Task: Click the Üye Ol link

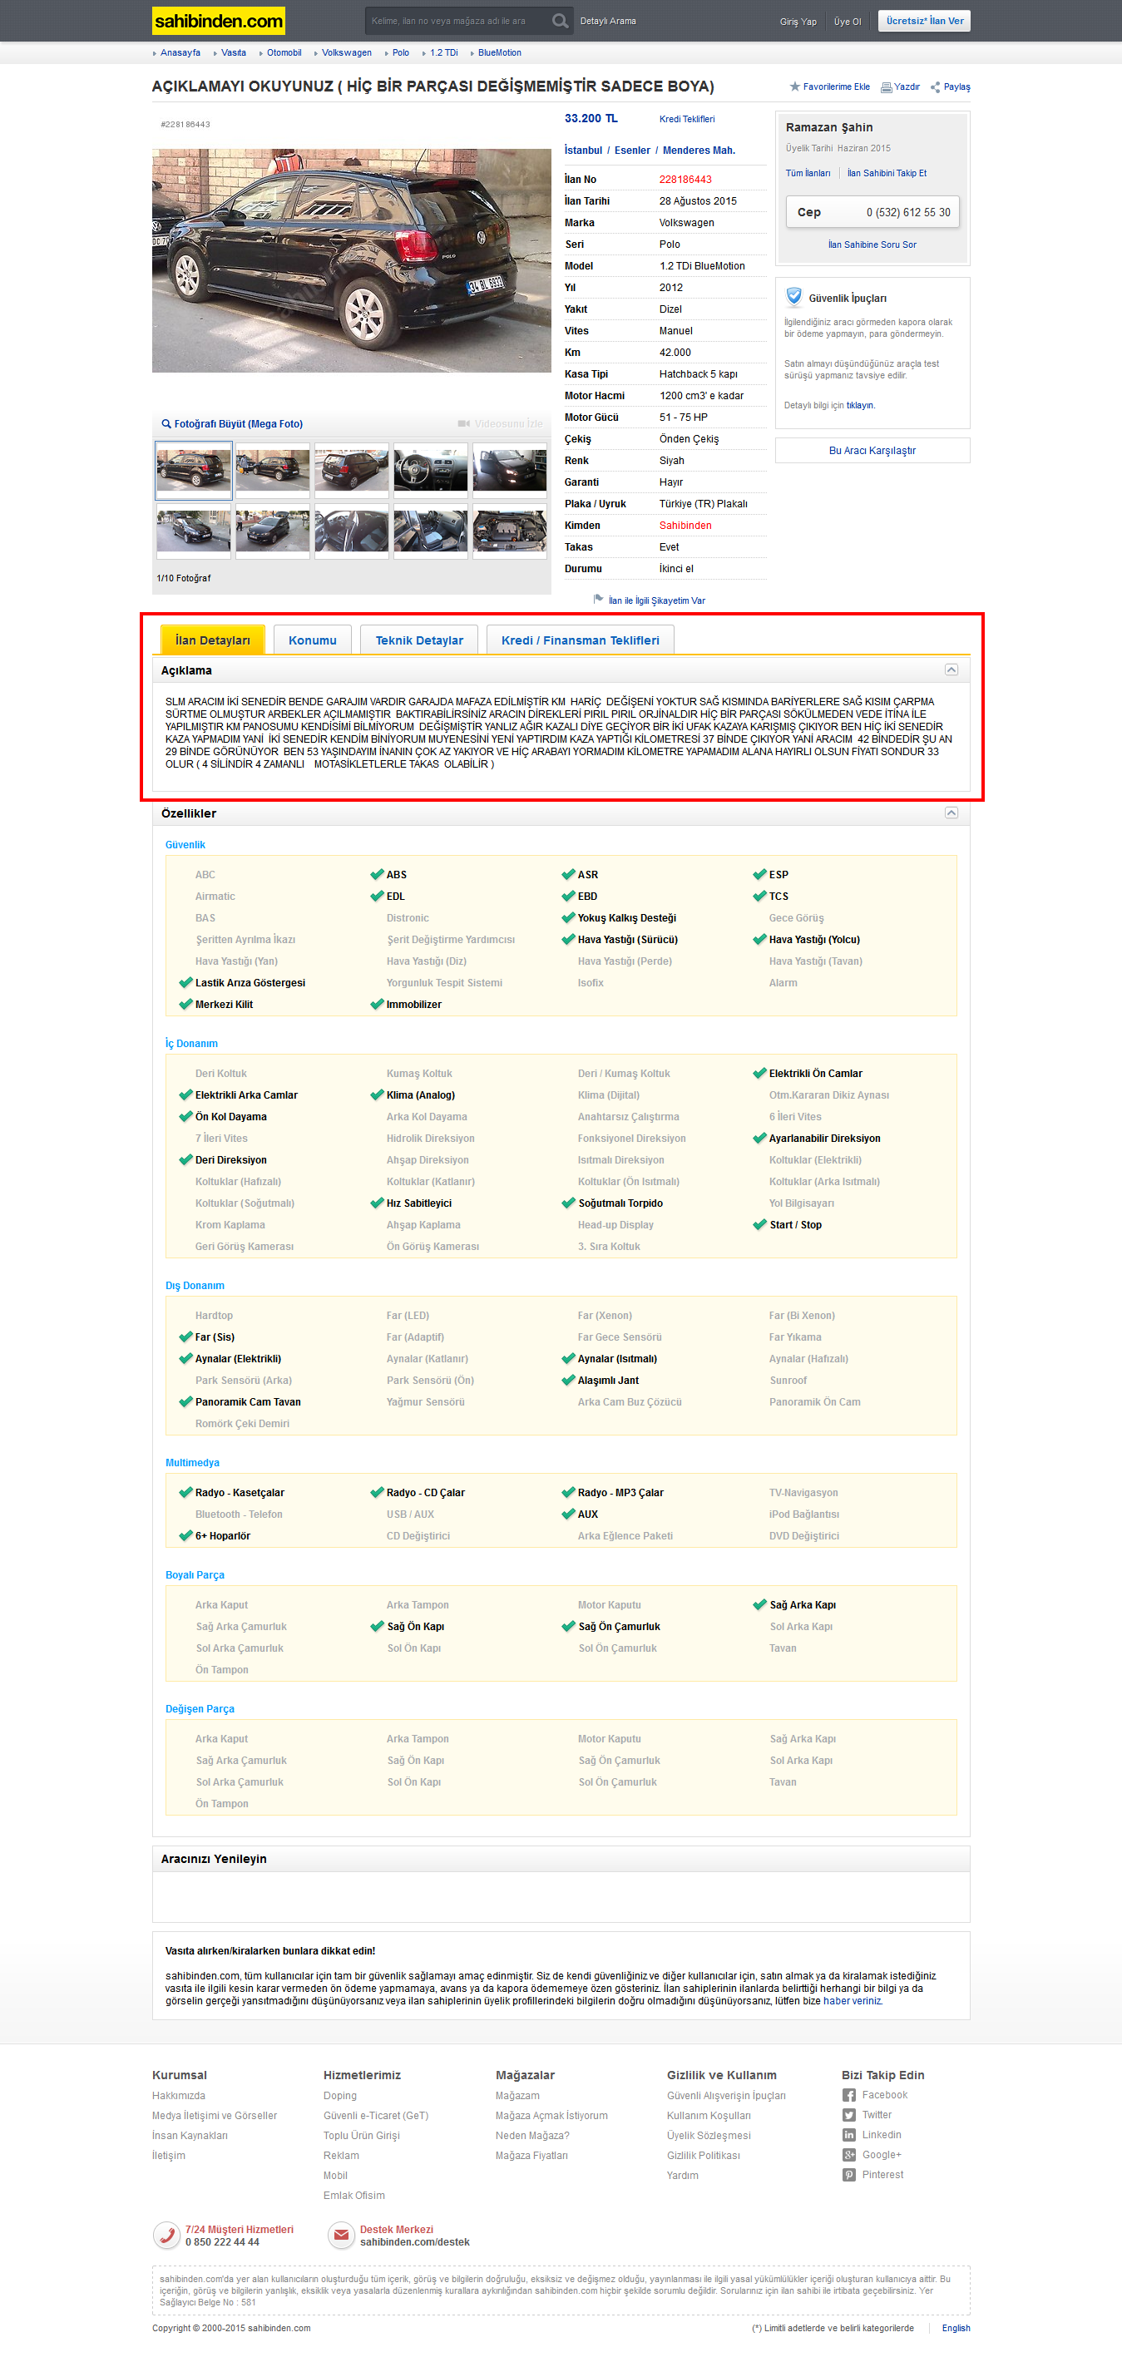Action: pos(848,21)
